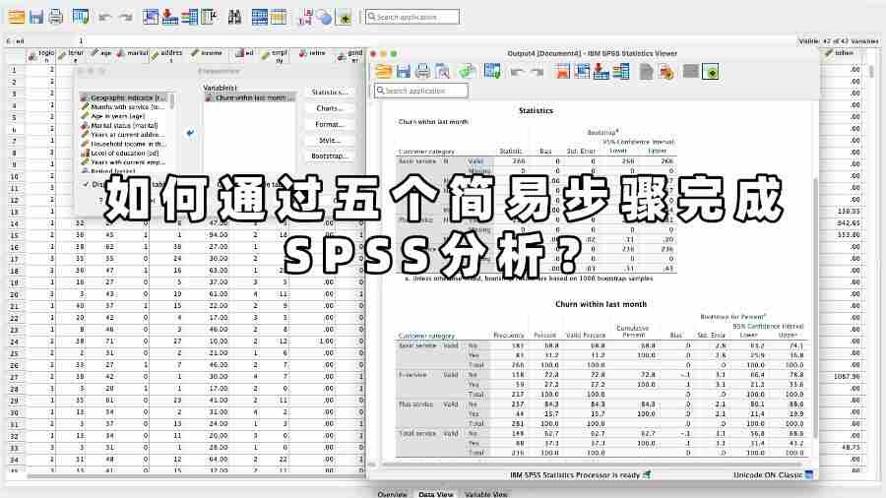886x498 pixels.
Task: Open the Overview tab
Action: (x=391, y=493)
